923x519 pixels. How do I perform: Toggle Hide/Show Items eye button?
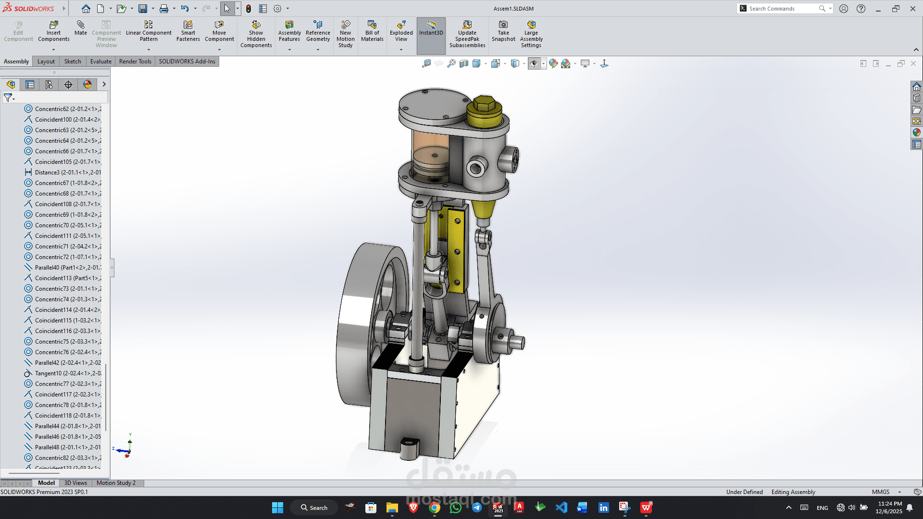coord(534,63)
